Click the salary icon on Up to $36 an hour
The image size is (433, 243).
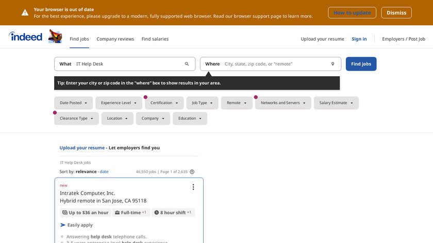point(64,213)
